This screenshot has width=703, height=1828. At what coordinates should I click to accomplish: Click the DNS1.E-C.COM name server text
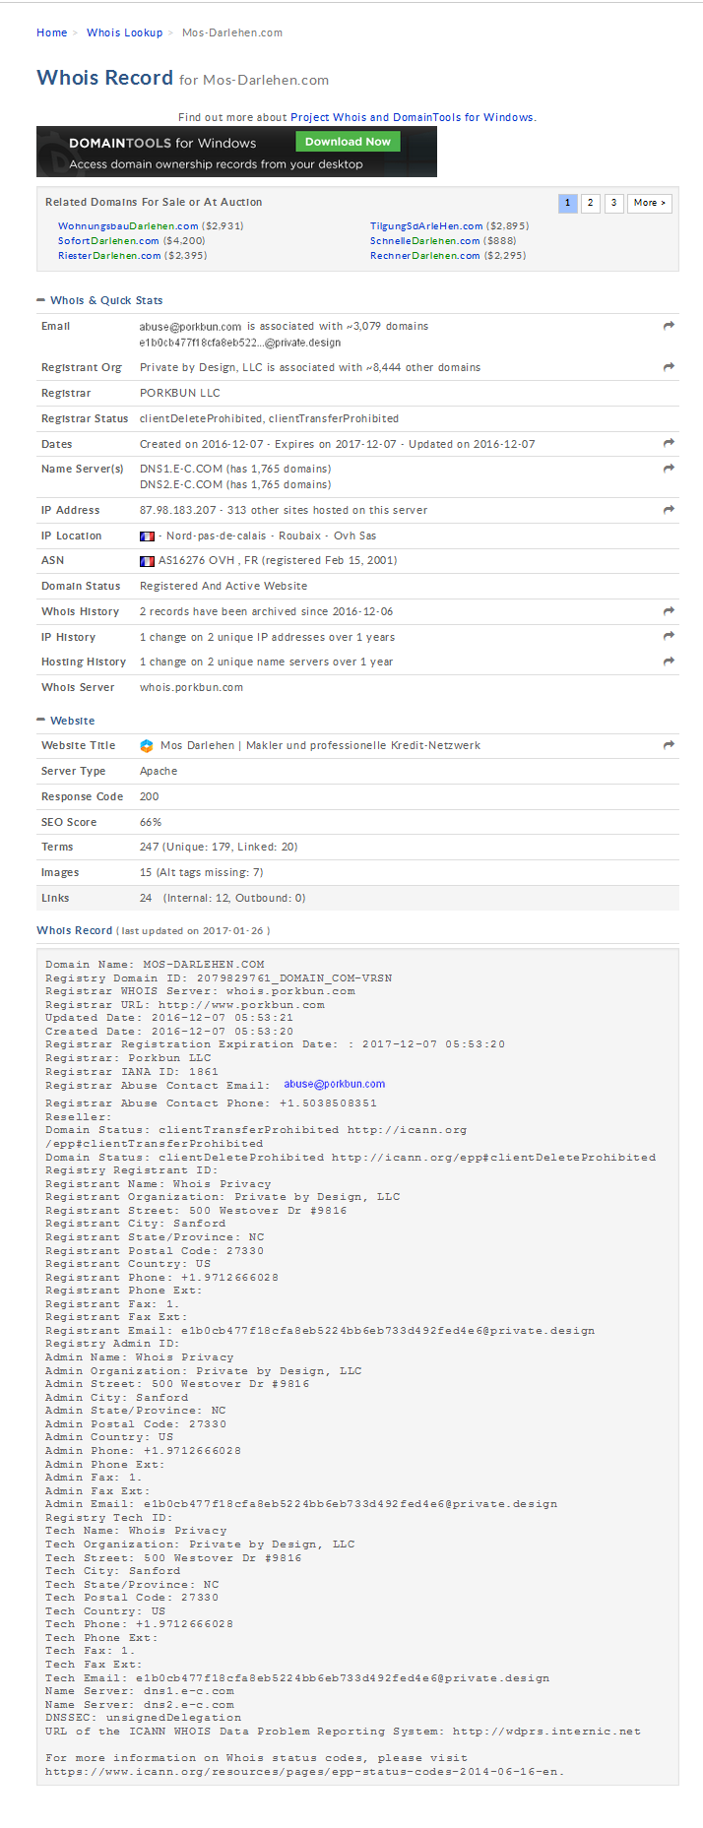pyautogui.click(x=181, y=469)
